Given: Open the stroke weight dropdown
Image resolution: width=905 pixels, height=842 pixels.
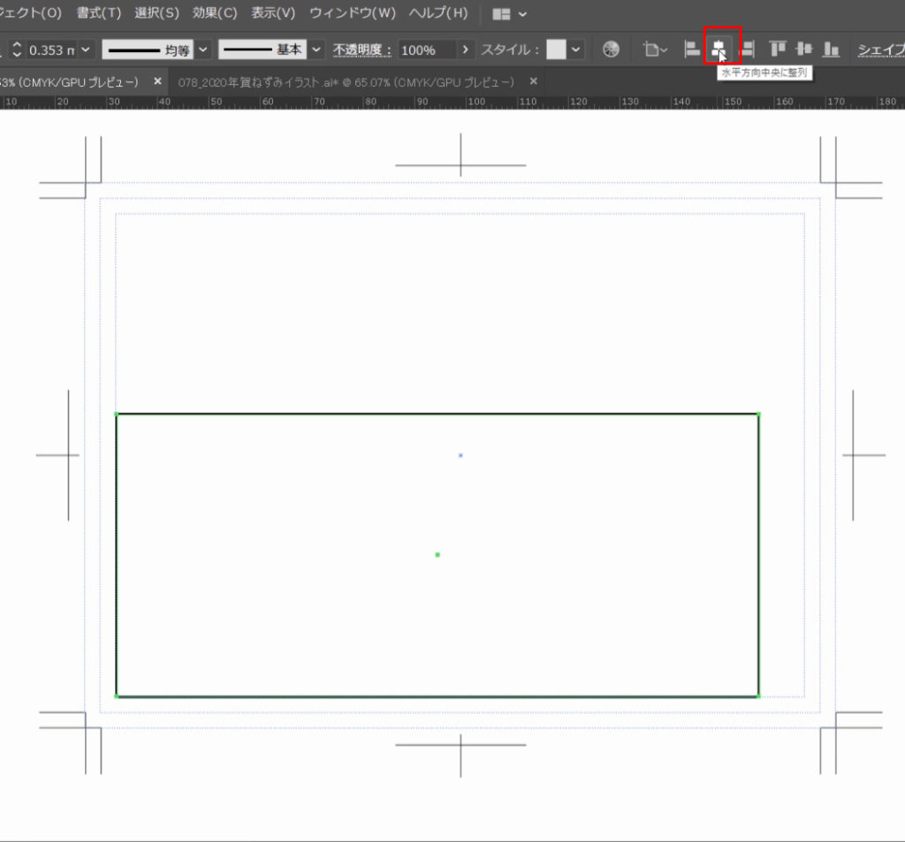Looking at the screenshot, I should (x=86, y=49).
